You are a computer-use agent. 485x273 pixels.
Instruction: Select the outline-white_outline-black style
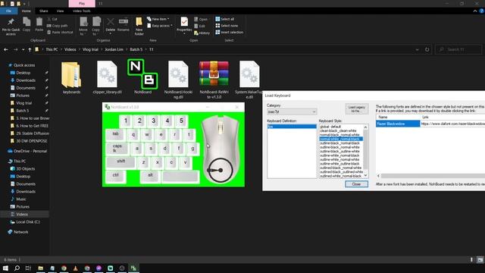point(339,164)
